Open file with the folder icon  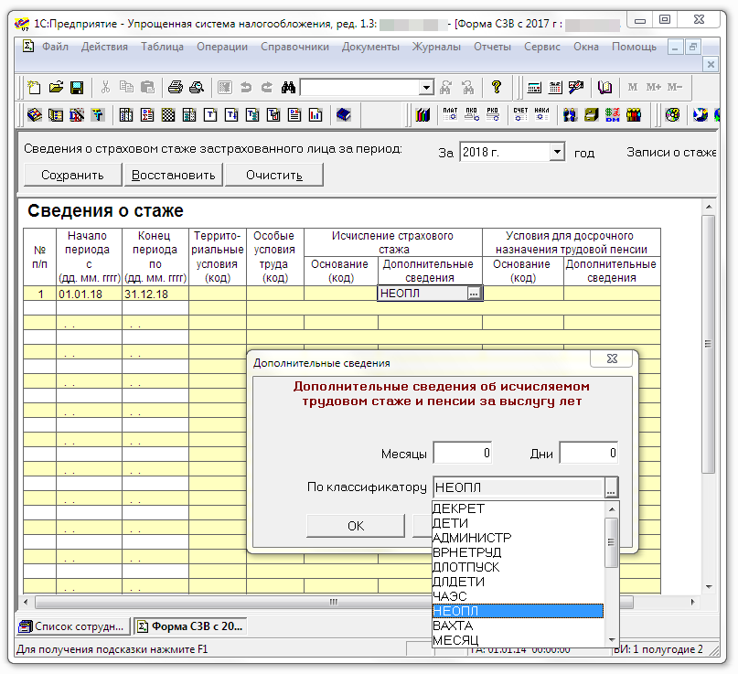tap(56, 88)
